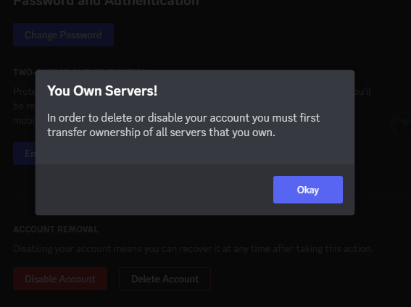411x307 pixels.
Task: Click the dialog's transfer ownership message text
Action: coord(183,125)
